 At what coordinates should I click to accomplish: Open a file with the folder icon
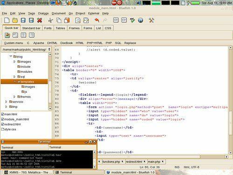tap(15, 21)
